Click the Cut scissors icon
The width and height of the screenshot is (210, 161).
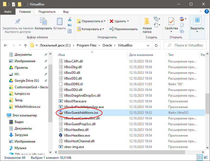pos(70,19)
